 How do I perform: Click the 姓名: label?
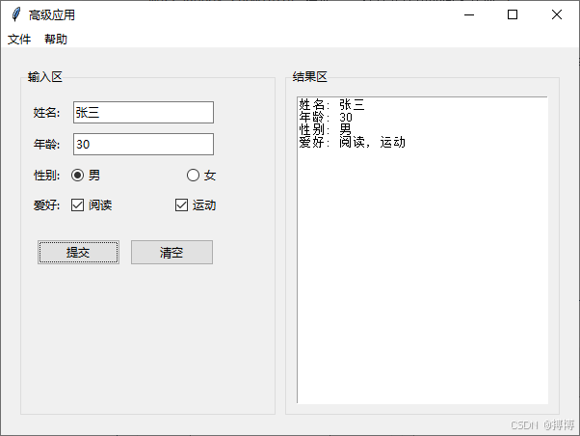46,112
